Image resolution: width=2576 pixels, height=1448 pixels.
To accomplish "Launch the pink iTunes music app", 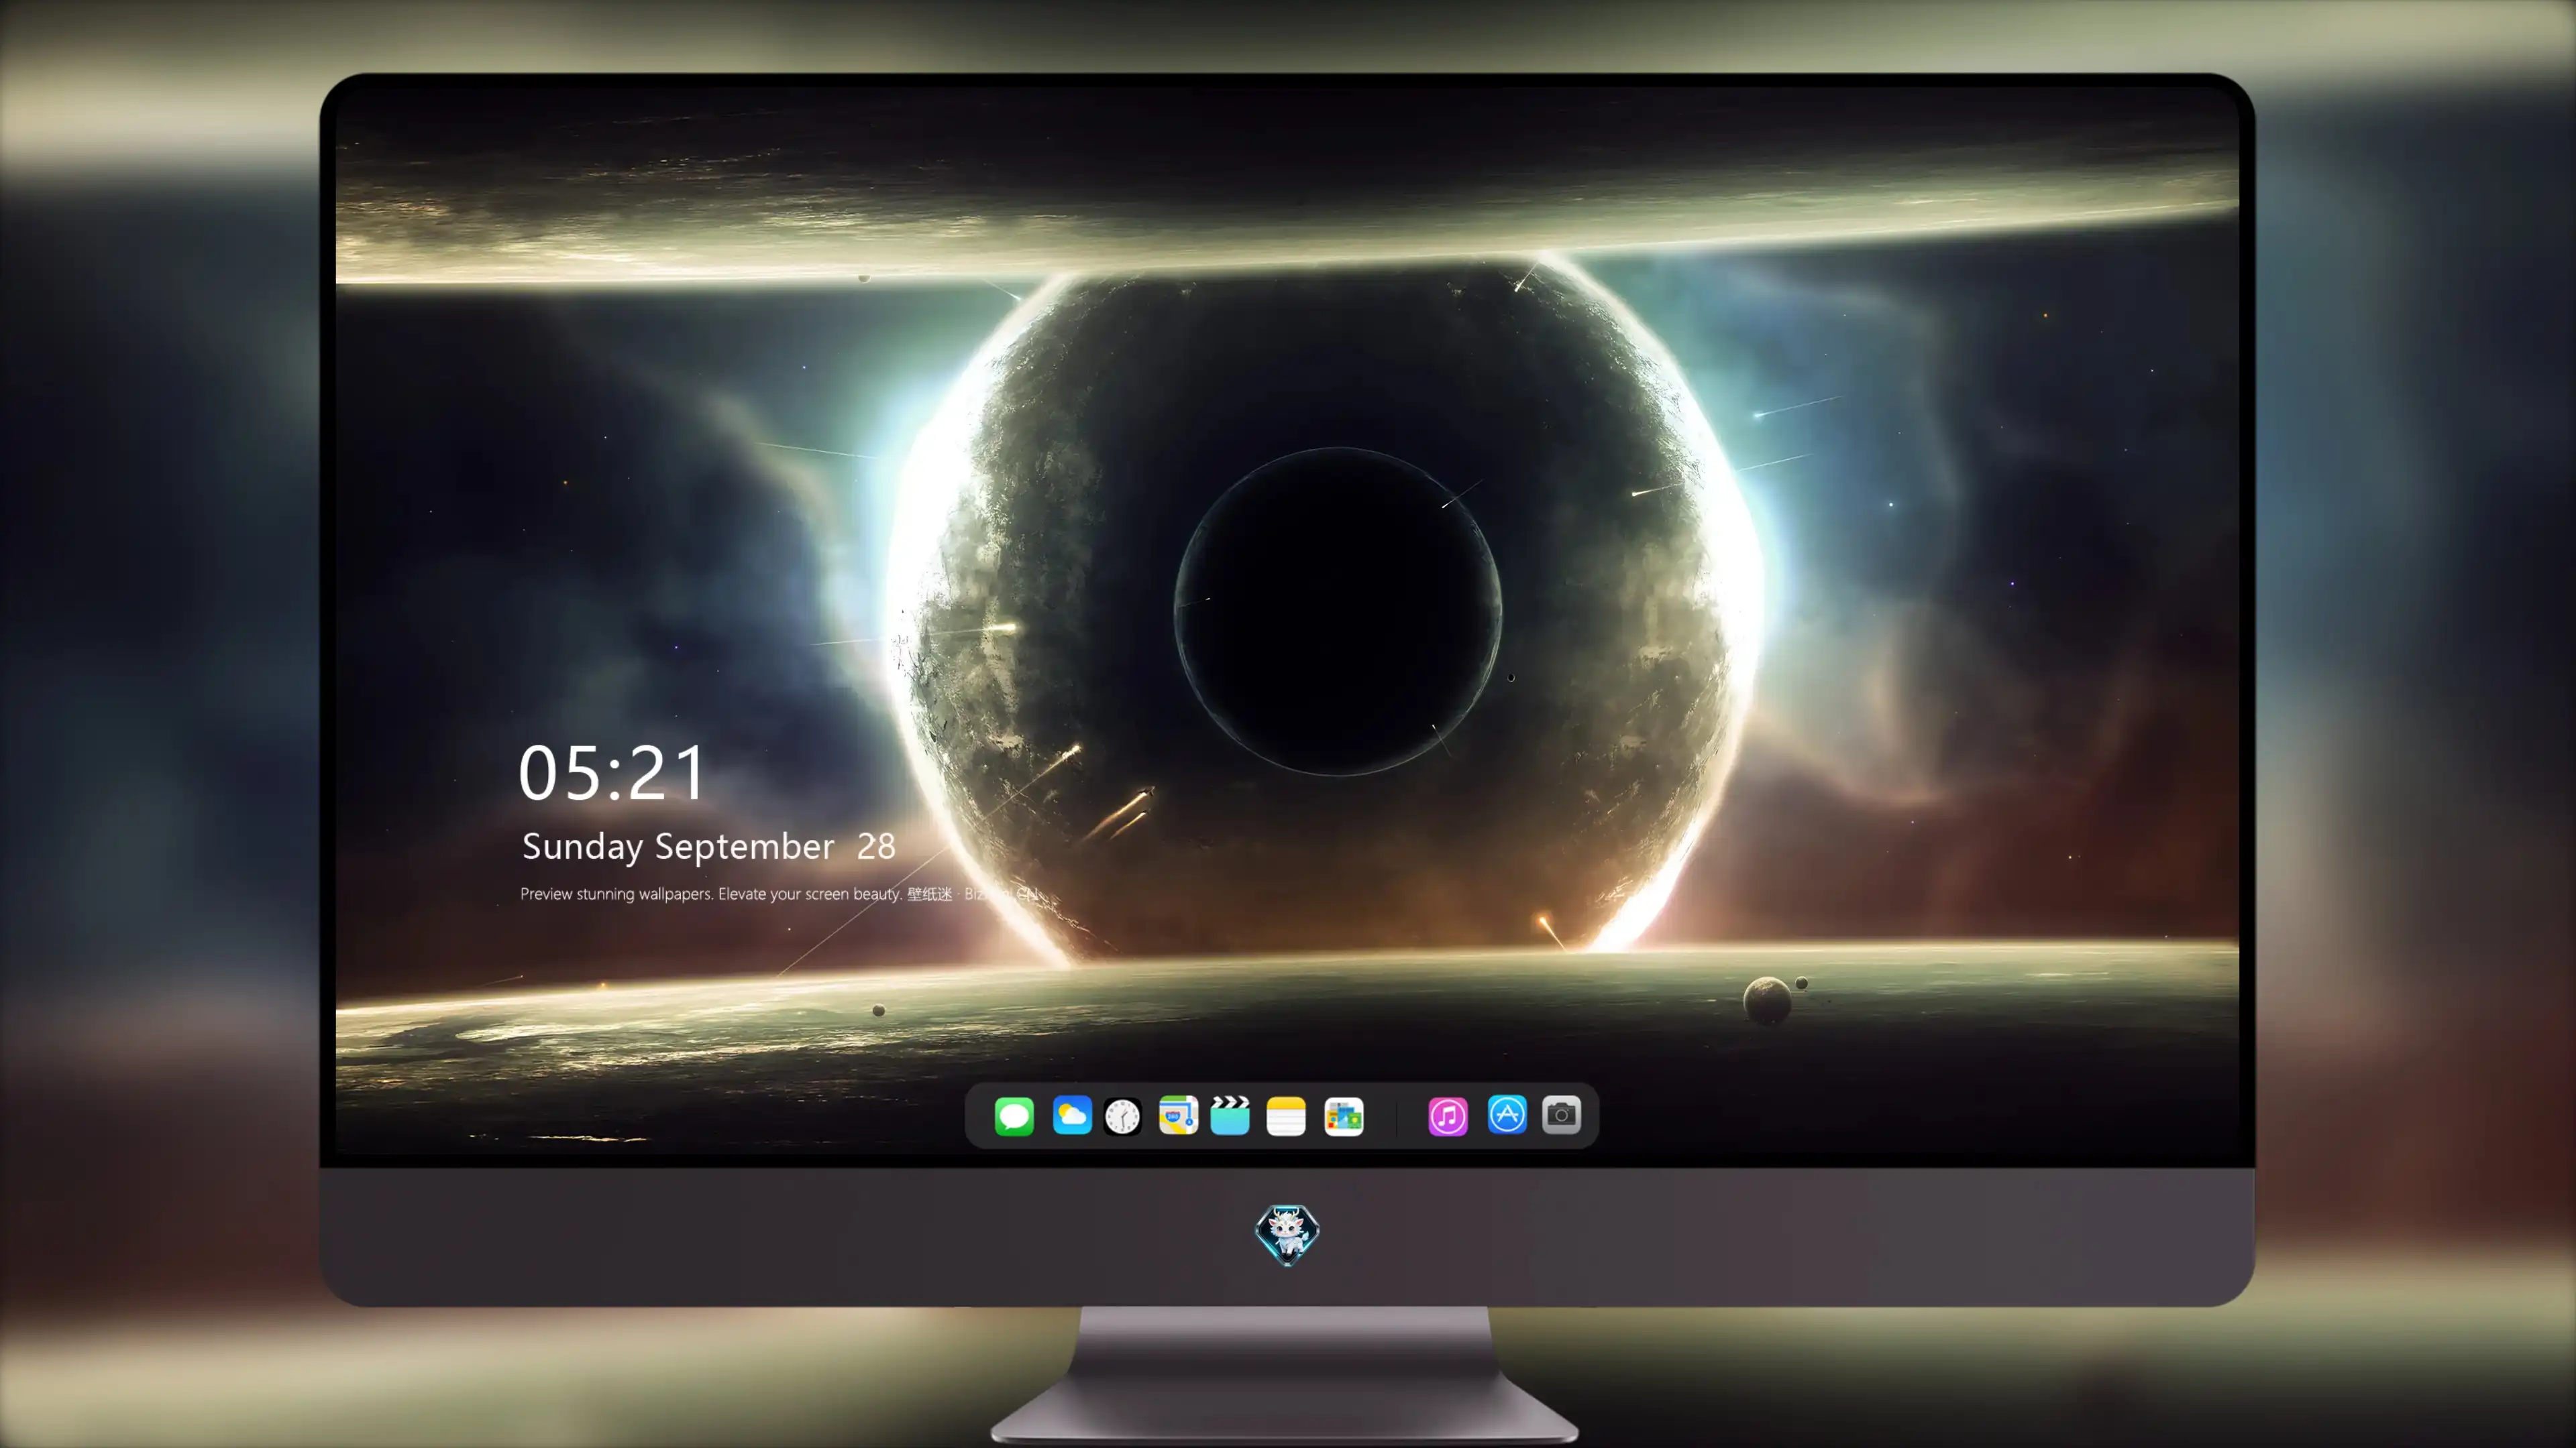I will tap(1448, 1115).
